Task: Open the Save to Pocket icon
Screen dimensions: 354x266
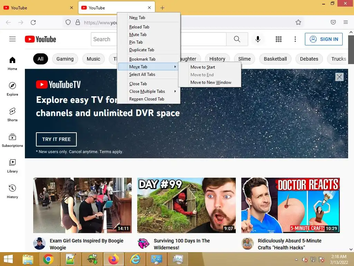Action: (333, 22)
